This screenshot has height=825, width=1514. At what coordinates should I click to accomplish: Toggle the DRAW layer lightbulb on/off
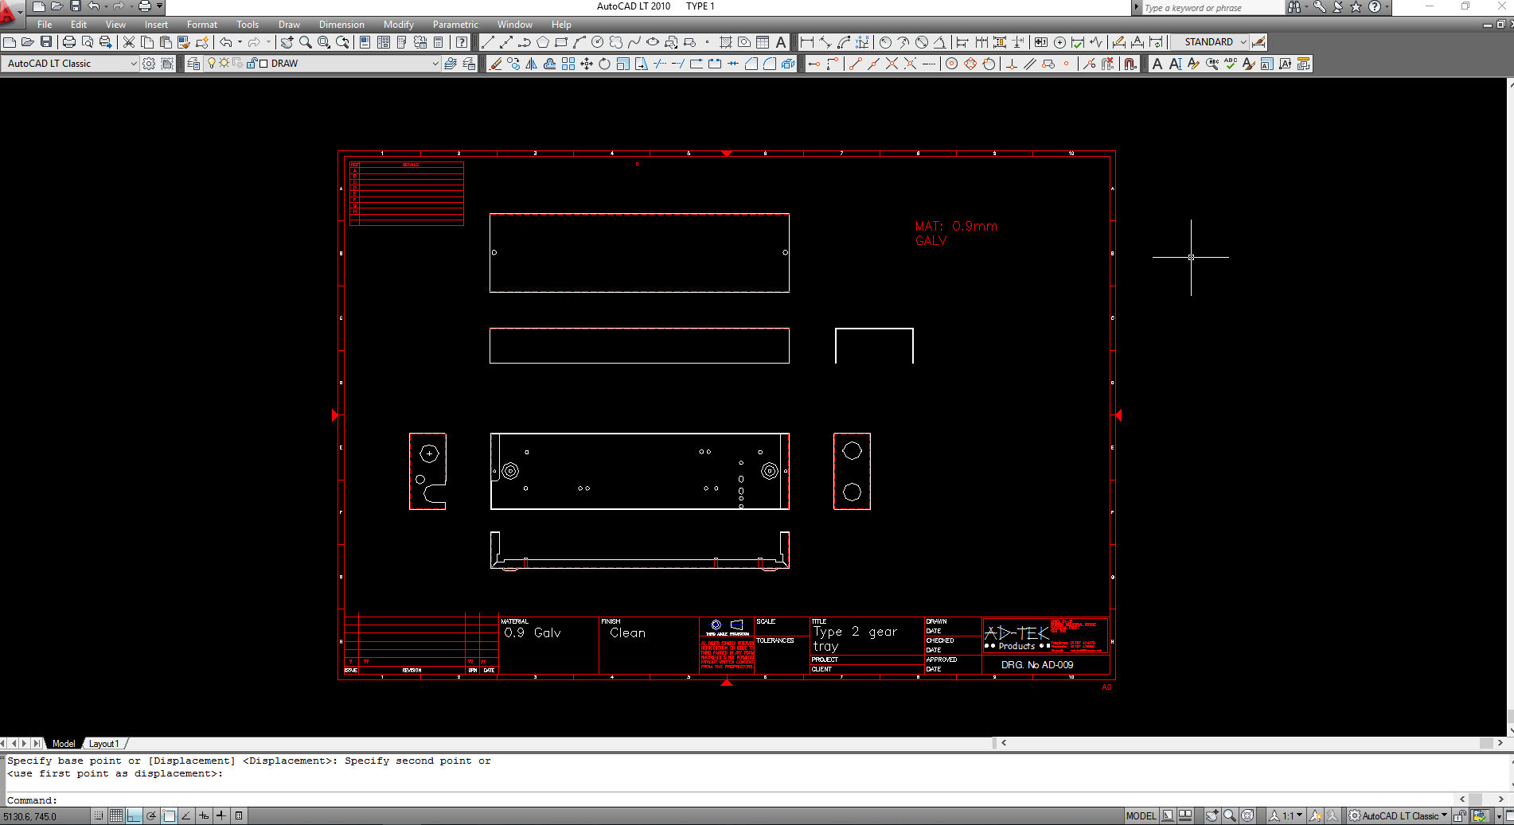pos(212,64)
